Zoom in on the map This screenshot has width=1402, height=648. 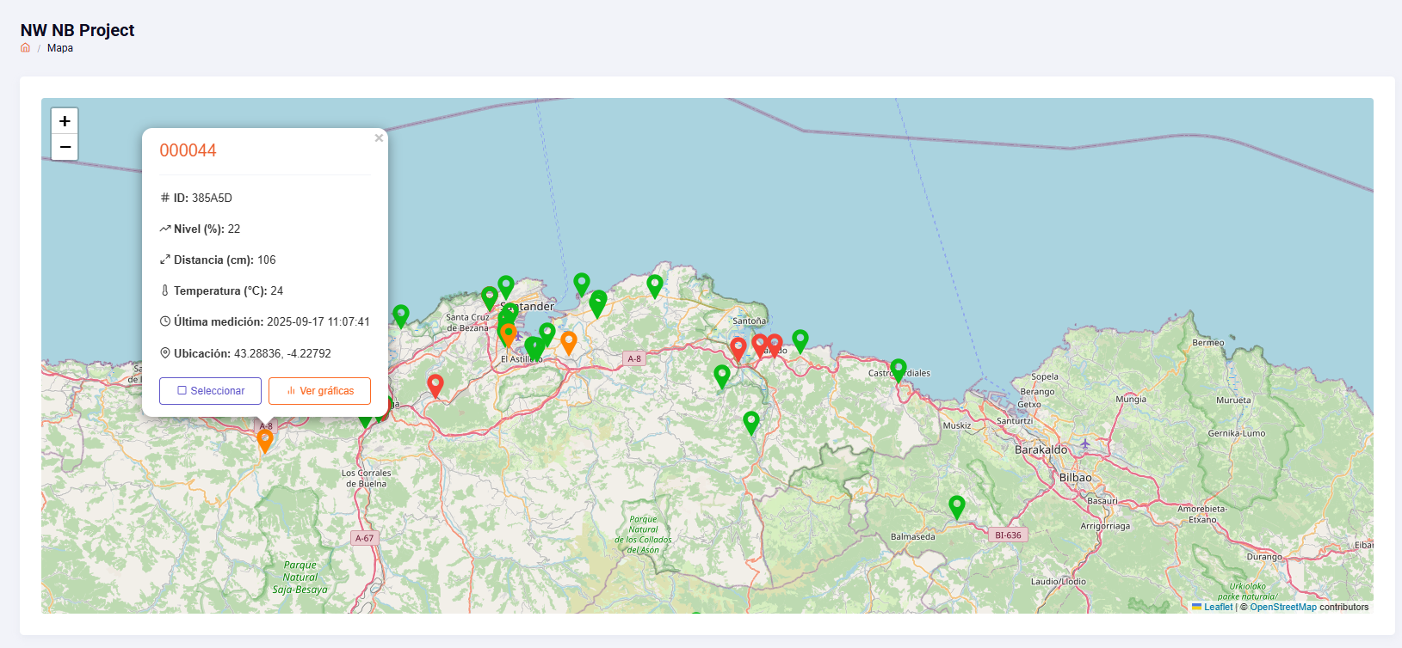click(x=65, y=121)
